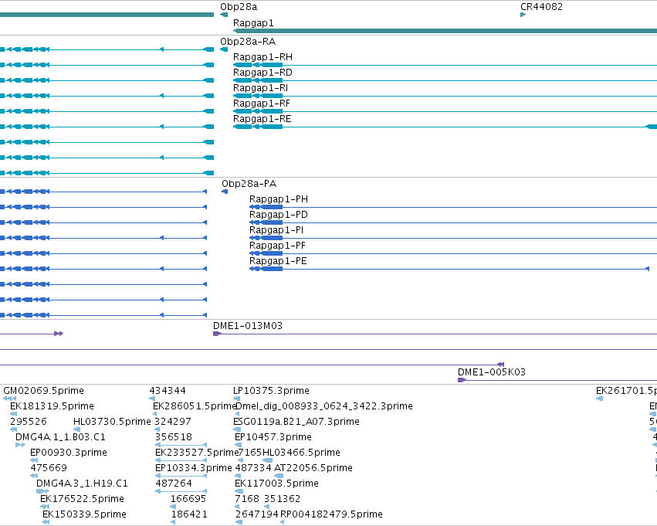Select the LP10375.3prime EST label
The image size is (657, 526).
click(x=271, y=391)
